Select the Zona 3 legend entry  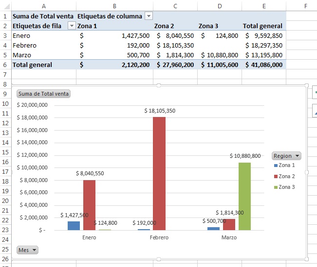click(x=287, y=187)
